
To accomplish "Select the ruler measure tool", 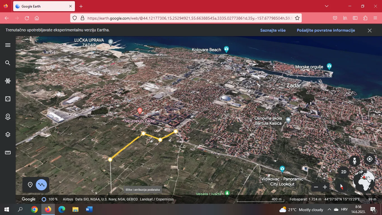I will pyautogui.click(x=8, y=153).
